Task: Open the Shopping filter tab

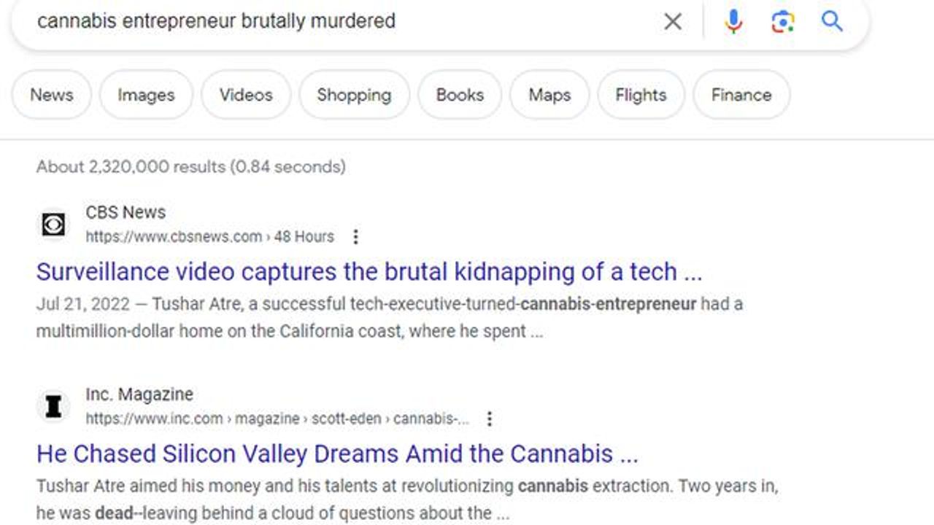Action: 354,95
